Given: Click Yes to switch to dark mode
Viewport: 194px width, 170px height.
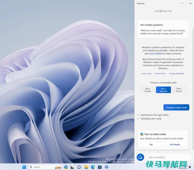Looking at the screenshot, I should (x=151, y=144).
